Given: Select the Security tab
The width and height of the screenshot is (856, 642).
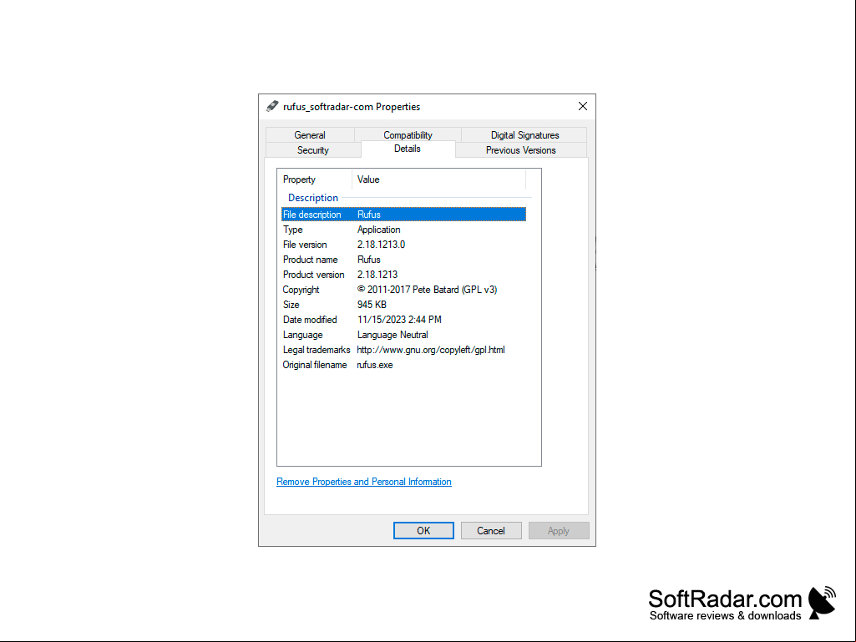Looking at the screenshot, I should click(313, 150).
